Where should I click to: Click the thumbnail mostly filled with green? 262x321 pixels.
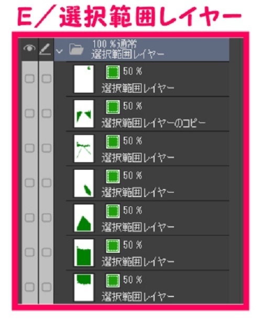pyautogui.click(x=84, y=252)
